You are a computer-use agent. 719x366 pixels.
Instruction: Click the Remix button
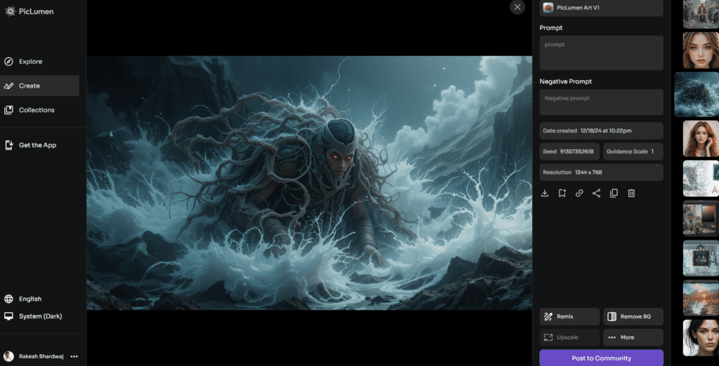click(569, 317)
